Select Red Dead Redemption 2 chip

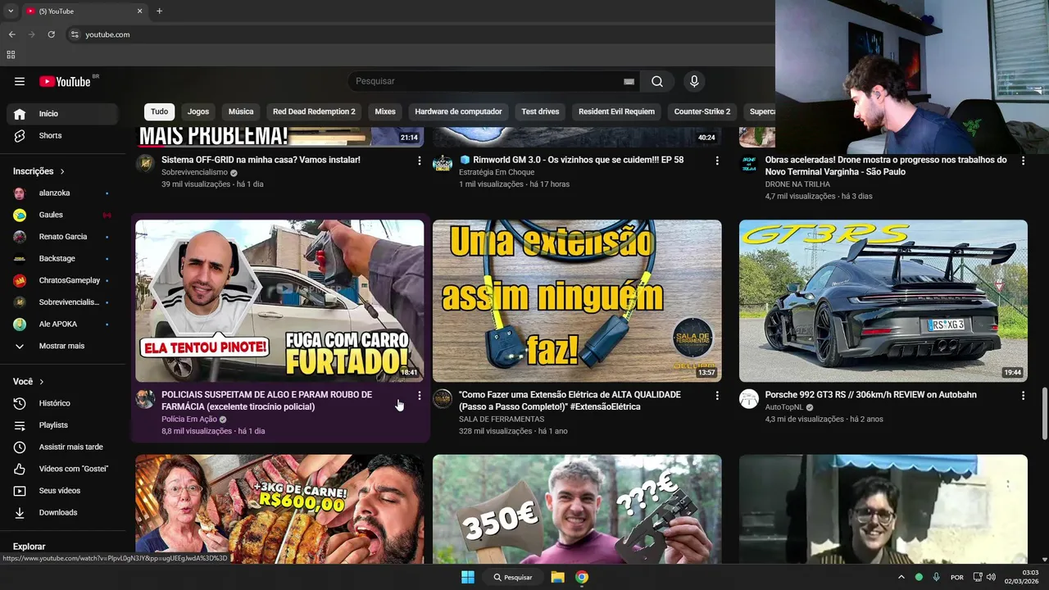[314, 111]
